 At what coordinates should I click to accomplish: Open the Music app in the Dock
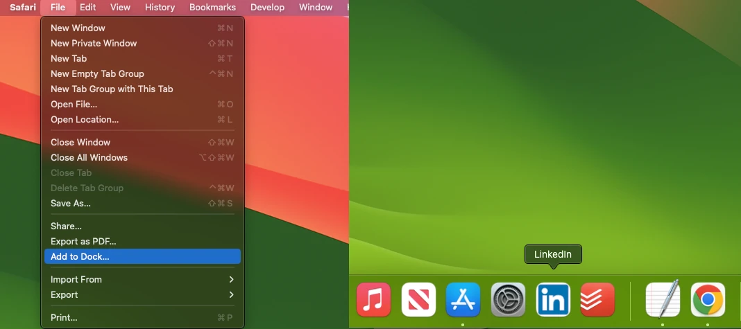click(373, 299)
